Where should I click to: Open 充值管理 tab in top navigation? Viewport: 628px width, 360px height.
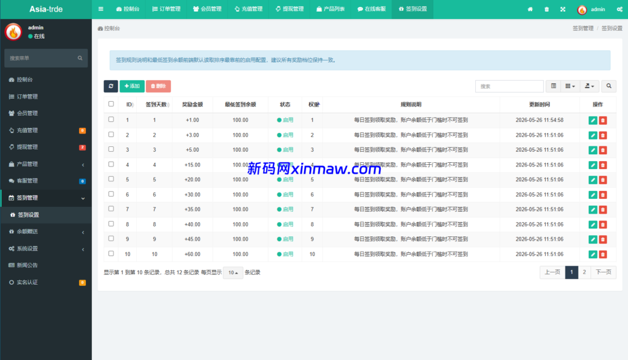[x=248, y=9]
